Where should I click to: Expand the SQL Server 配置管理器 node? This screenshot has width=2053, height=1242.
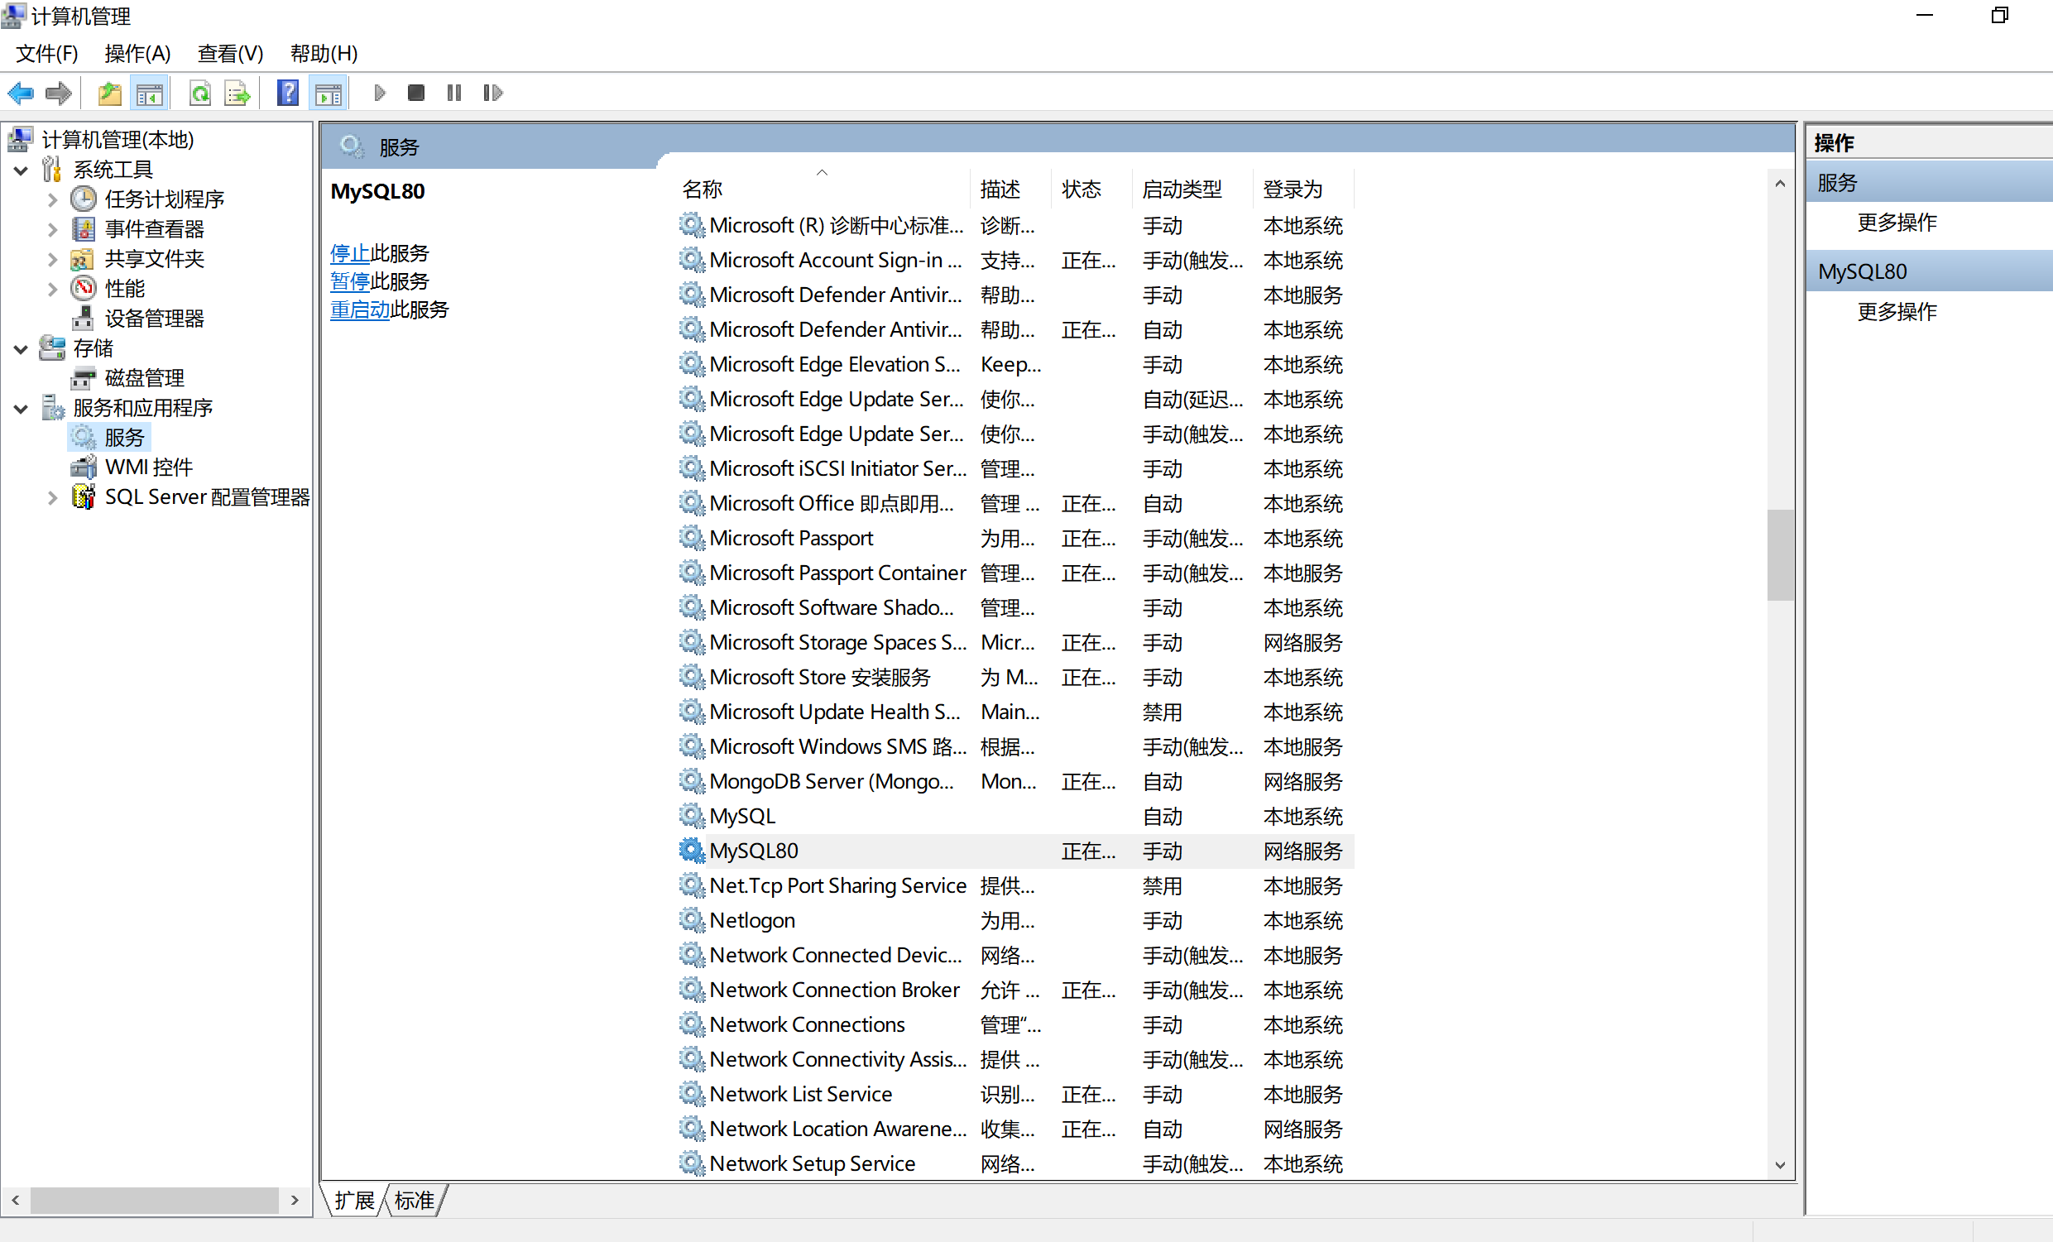point(52,498)
